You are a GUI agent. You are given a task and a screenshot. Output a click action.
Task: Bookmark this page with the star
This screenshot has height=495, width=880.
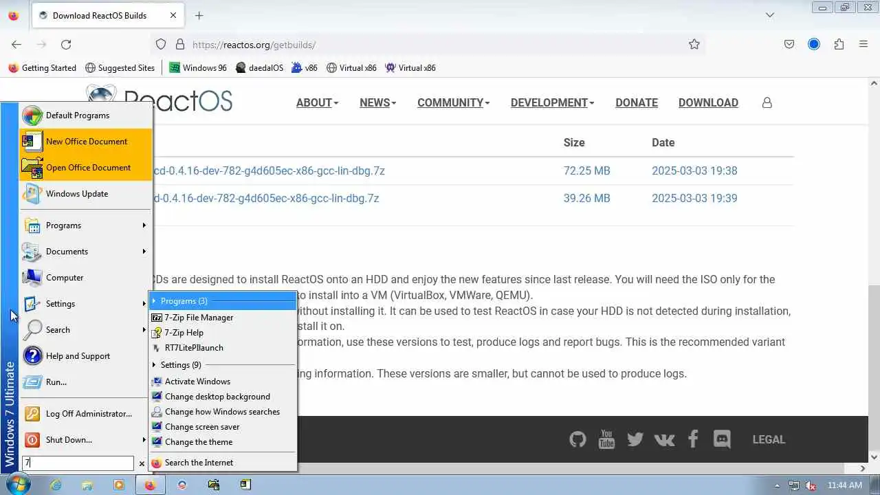pyautogui.click(x=694, y=44)
